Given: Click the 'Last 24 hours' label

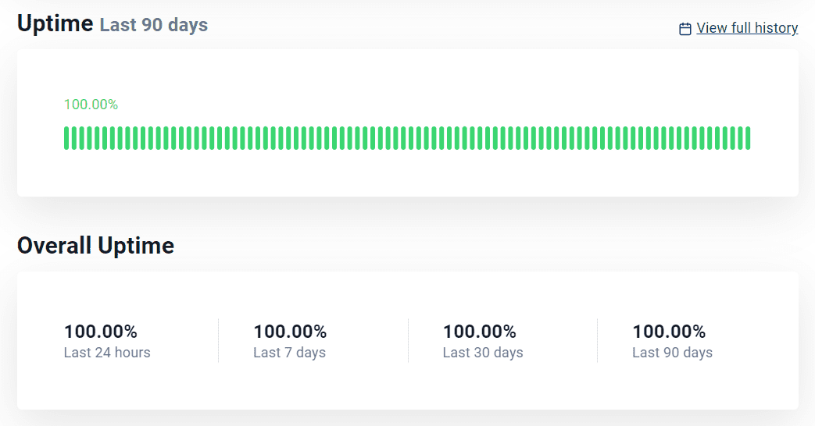Looking at the screenshot, I should click(107, 353).
